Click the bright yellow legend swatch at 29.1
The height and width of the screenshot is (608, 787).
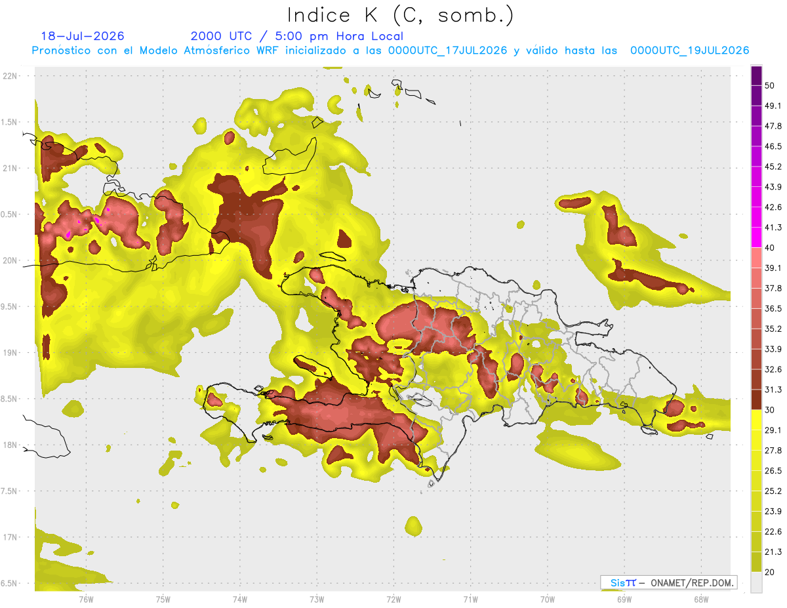point(756,419)
